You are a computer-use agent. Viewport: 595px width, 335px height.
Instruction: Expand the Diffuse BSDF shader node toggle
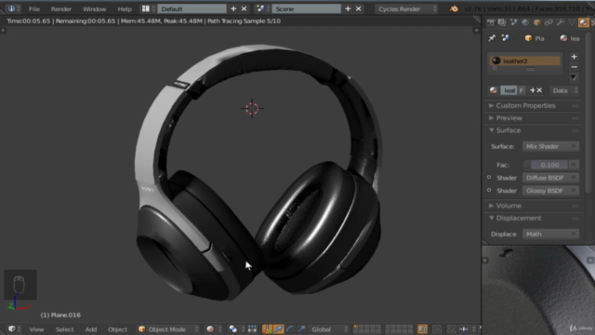click(x=489, y=178)
